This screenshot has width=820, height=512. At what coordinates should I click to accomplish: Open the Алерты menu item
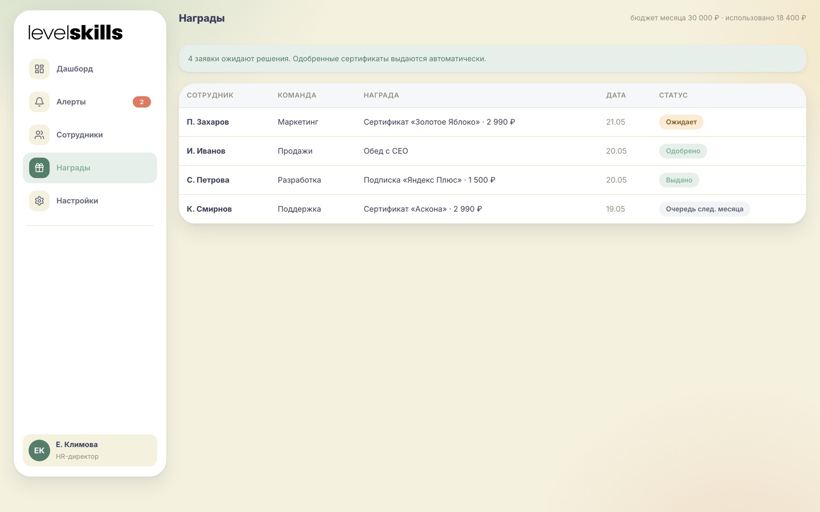coord(90,102)
